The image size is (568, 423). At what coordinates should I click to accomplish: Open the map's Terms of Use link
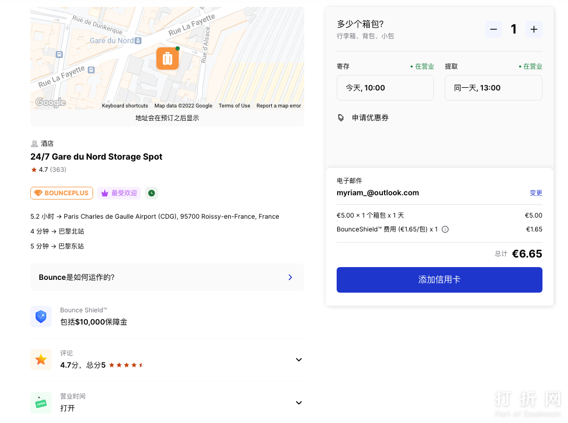coord(234,106)
